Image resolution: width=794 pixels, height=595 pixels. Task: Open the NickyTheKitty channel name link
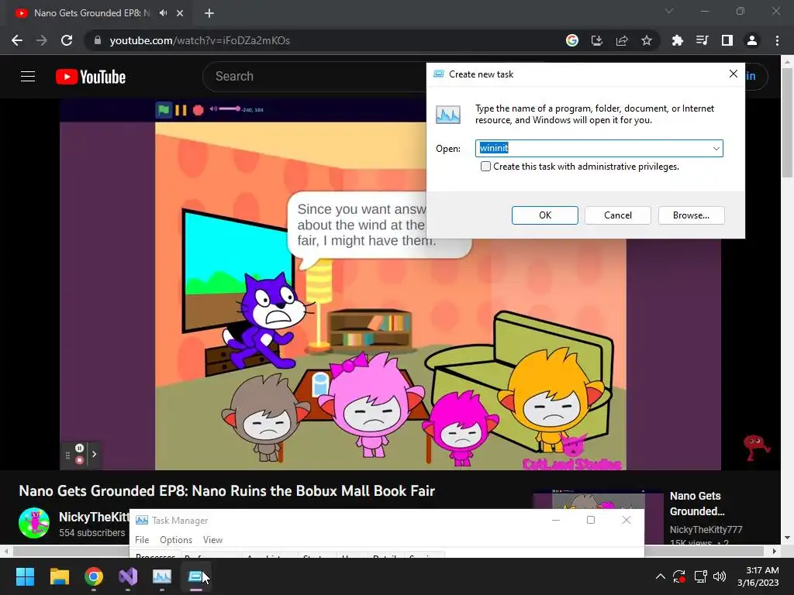click(x=94, y=517)
